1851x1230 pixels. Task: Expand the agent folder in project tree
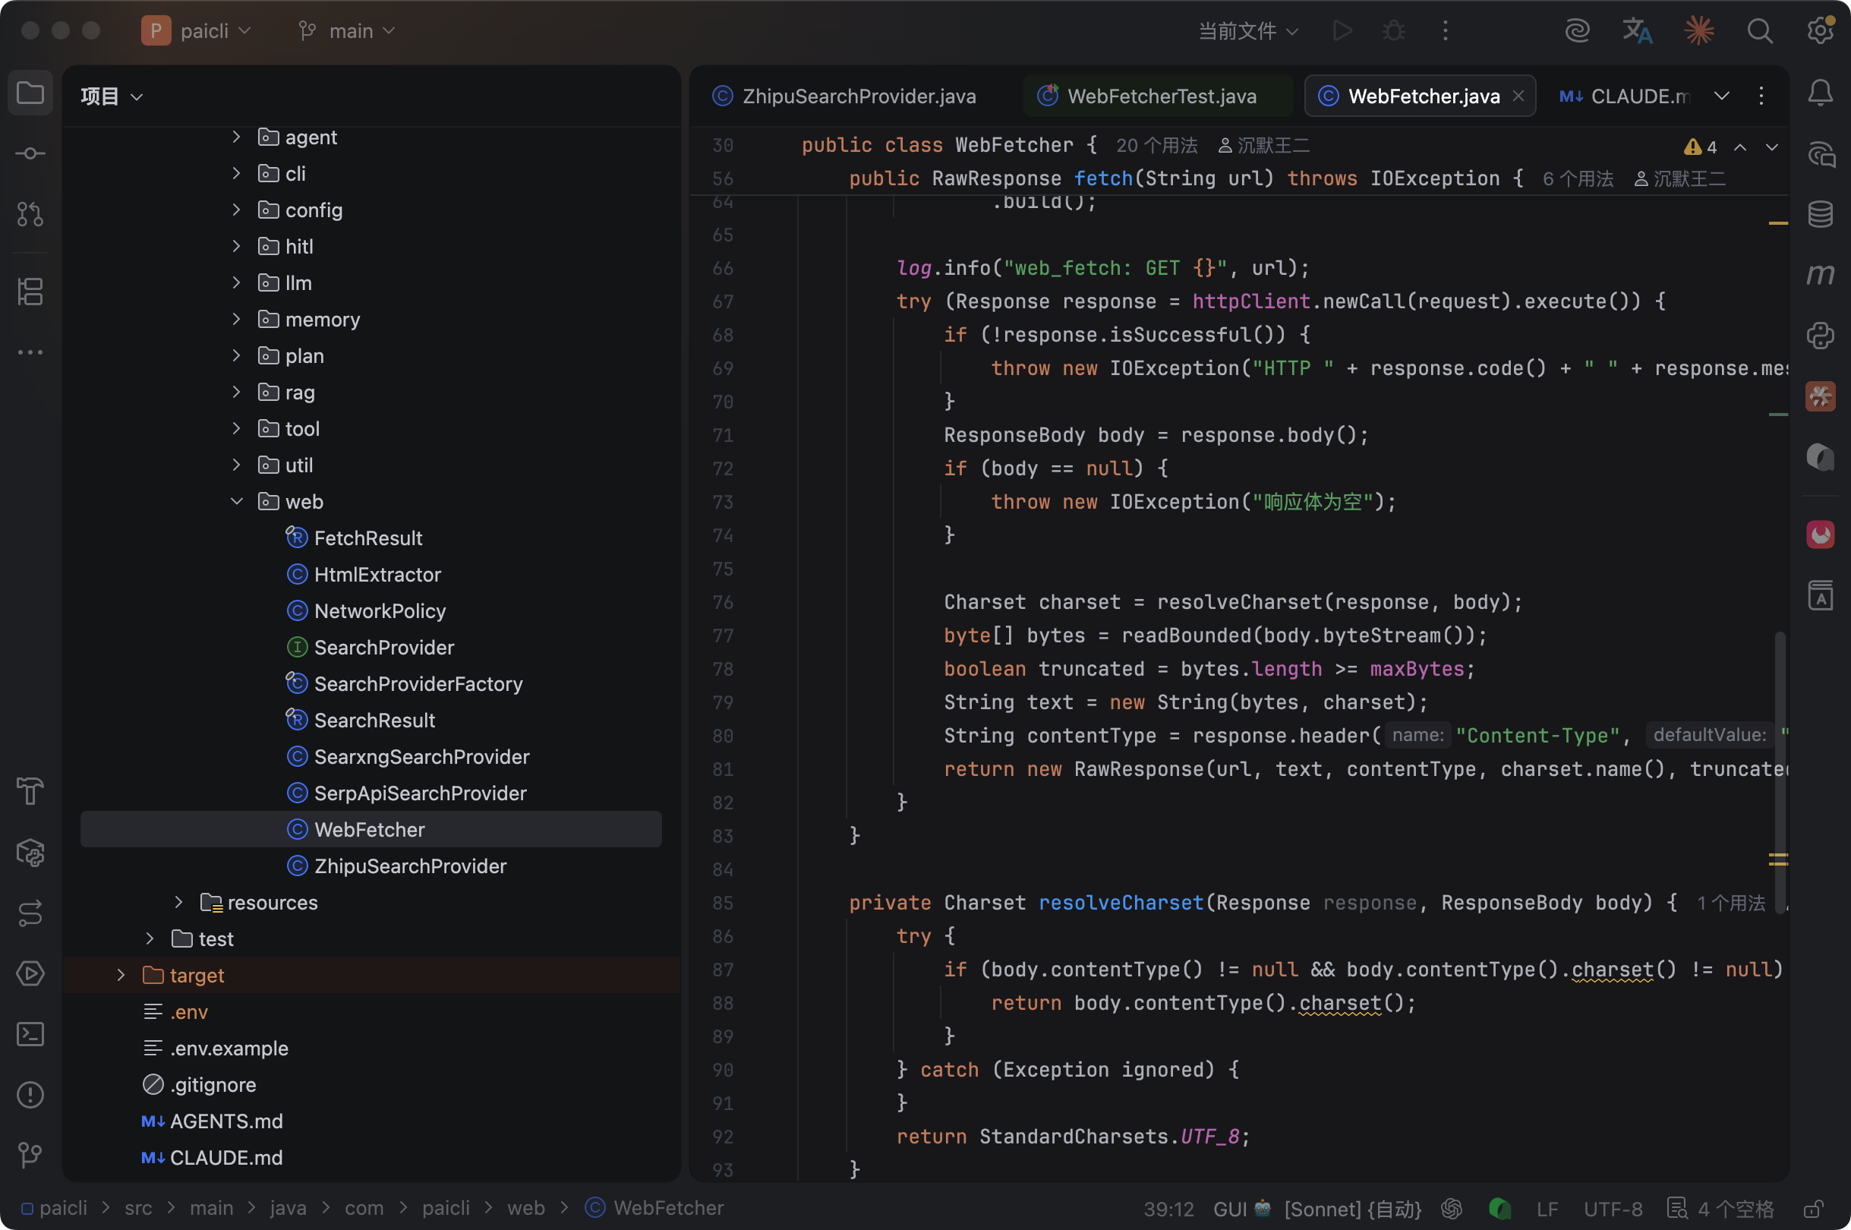pos(236,137)
